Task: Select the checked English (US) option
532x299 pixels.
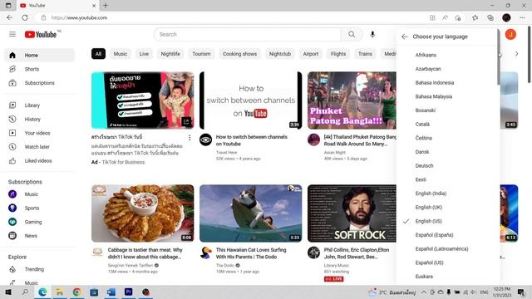Action: tap(447, 221)
